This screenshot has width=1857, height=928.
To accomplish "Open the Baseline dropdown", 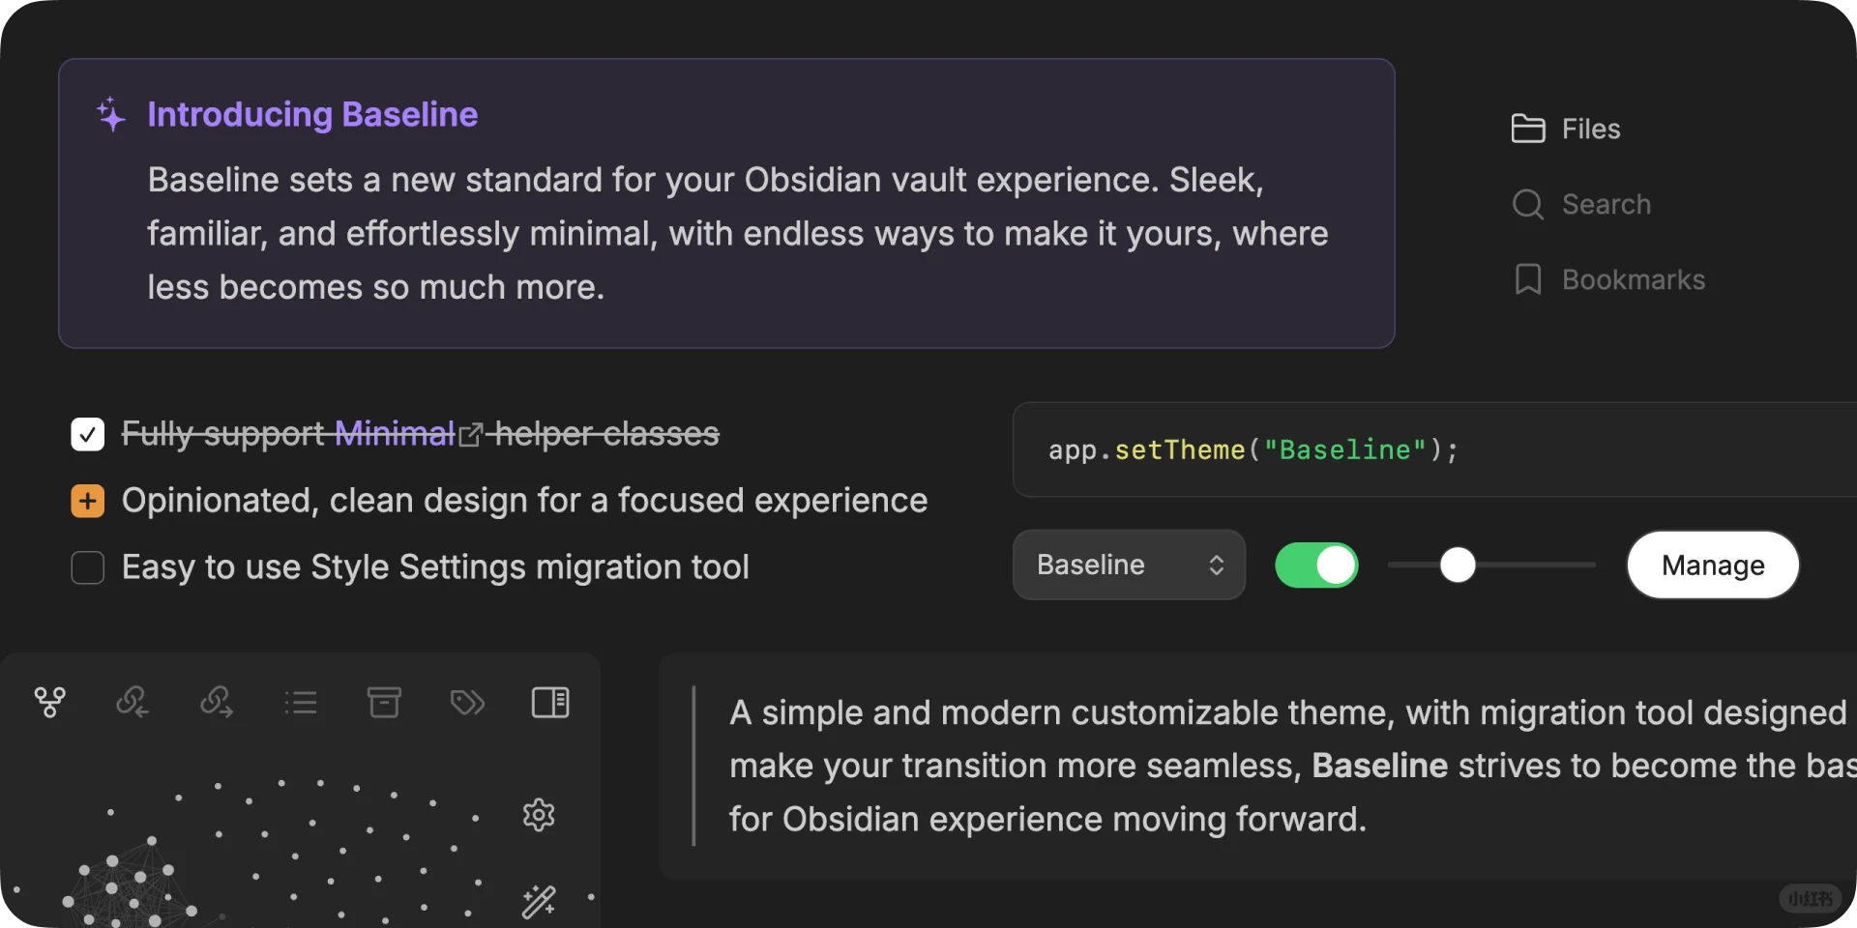I will point(1129,565).
